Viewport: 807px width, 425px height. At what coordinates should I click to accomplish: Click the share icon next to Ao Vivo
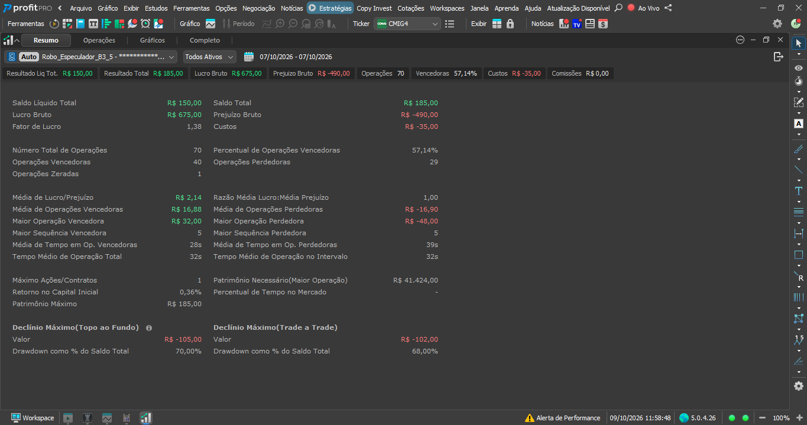click(668, 8)
